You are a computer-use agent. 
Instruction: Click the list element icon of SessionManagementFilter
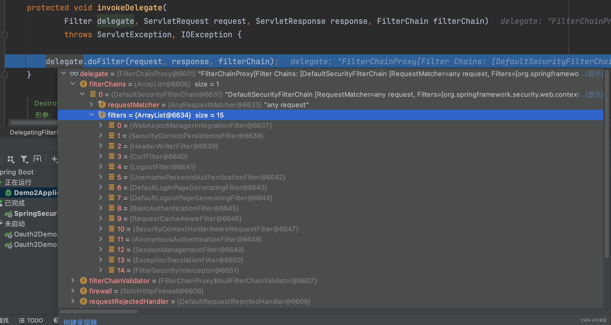[112, 249]
